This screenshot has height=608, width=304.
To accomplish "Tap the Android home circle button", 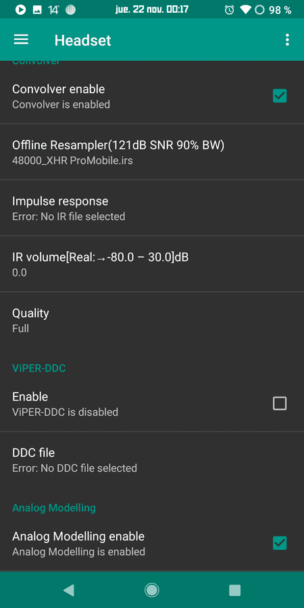I will pos(151,590).
